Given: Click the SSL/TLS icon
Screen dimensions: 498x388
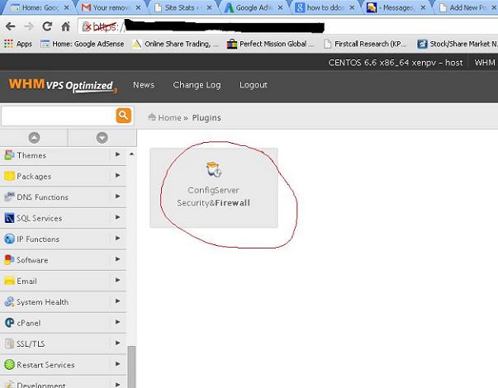Looking at the screenshot, I should pos(9,343).
